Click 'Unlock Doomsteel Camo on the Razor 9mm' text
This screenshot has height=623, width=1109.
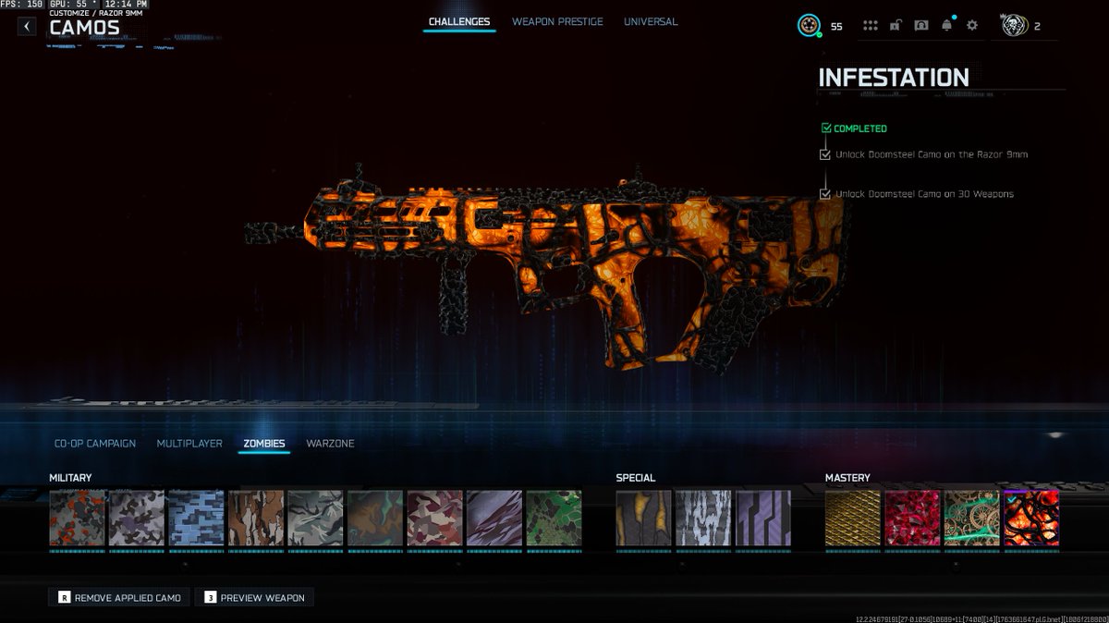tap(932, 154)
